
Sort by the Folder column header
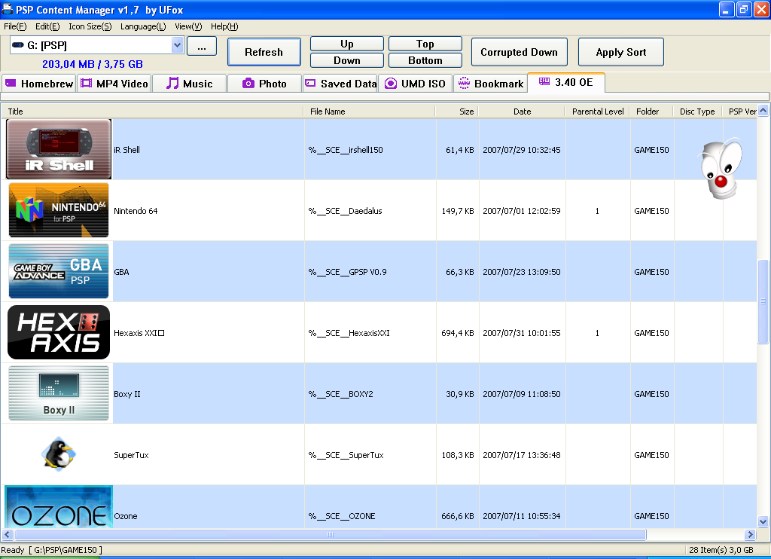(x=651, y=111)
